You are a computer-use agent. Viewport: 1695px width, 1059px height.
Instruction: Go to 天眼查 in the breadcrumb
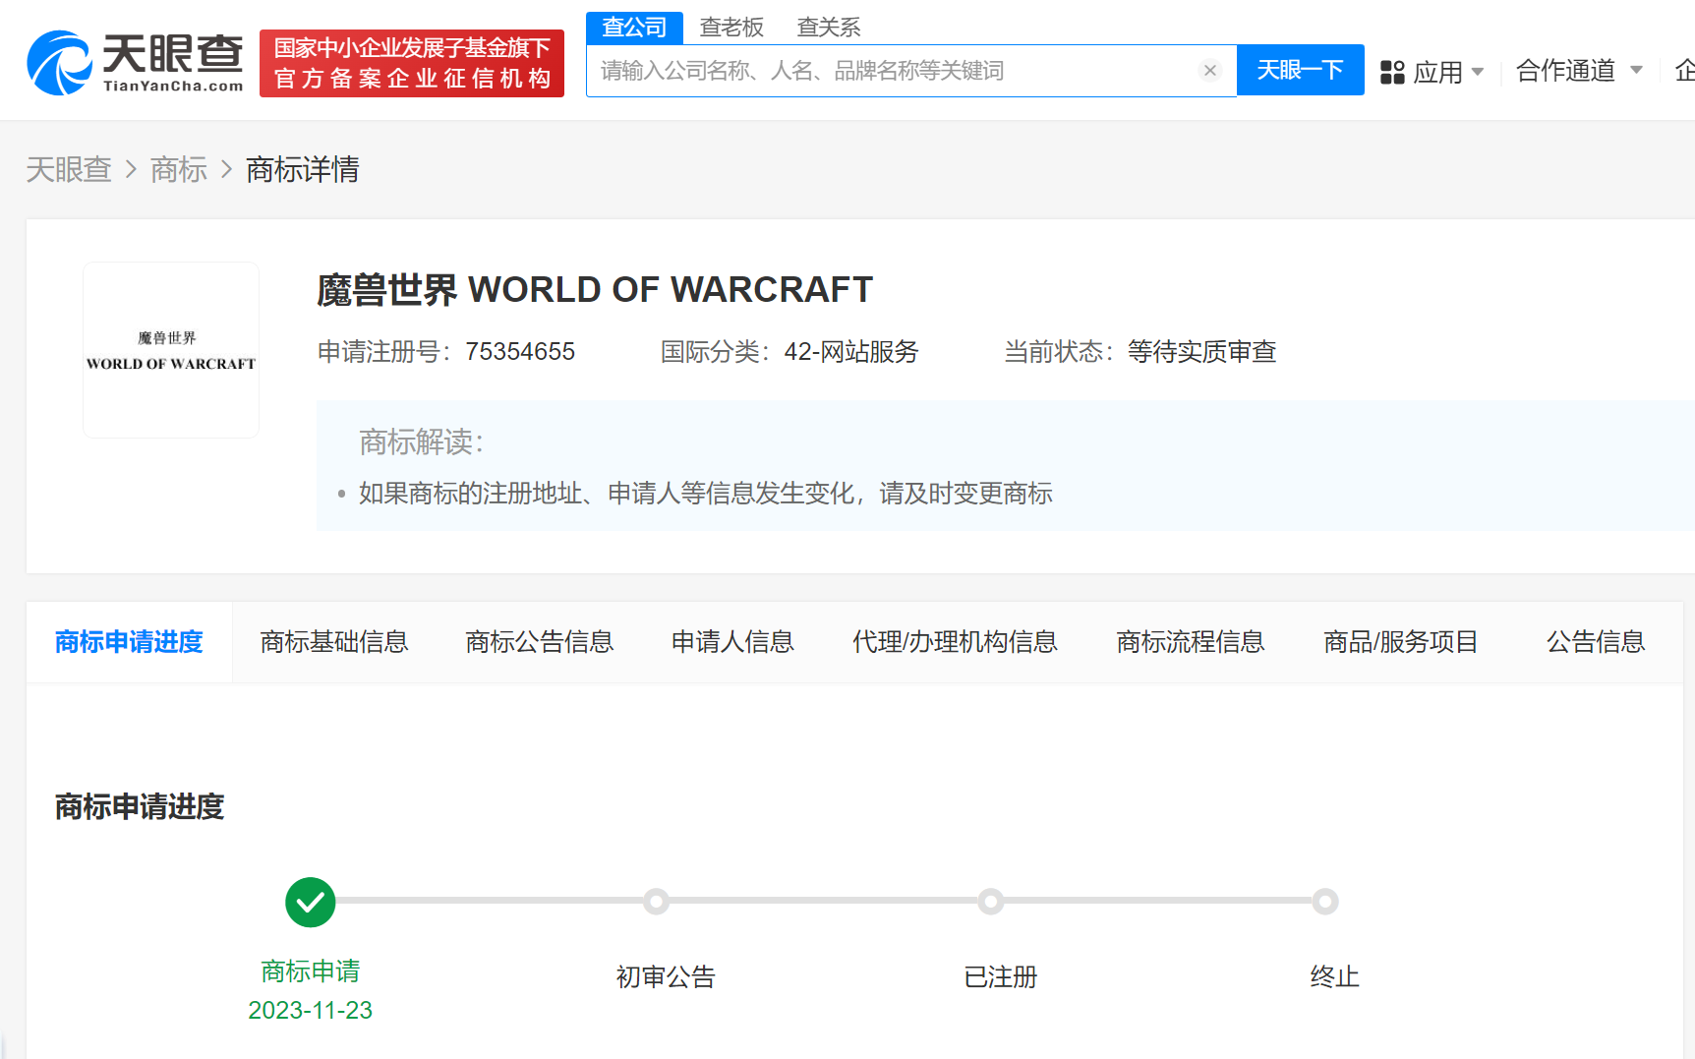point(69,169)
